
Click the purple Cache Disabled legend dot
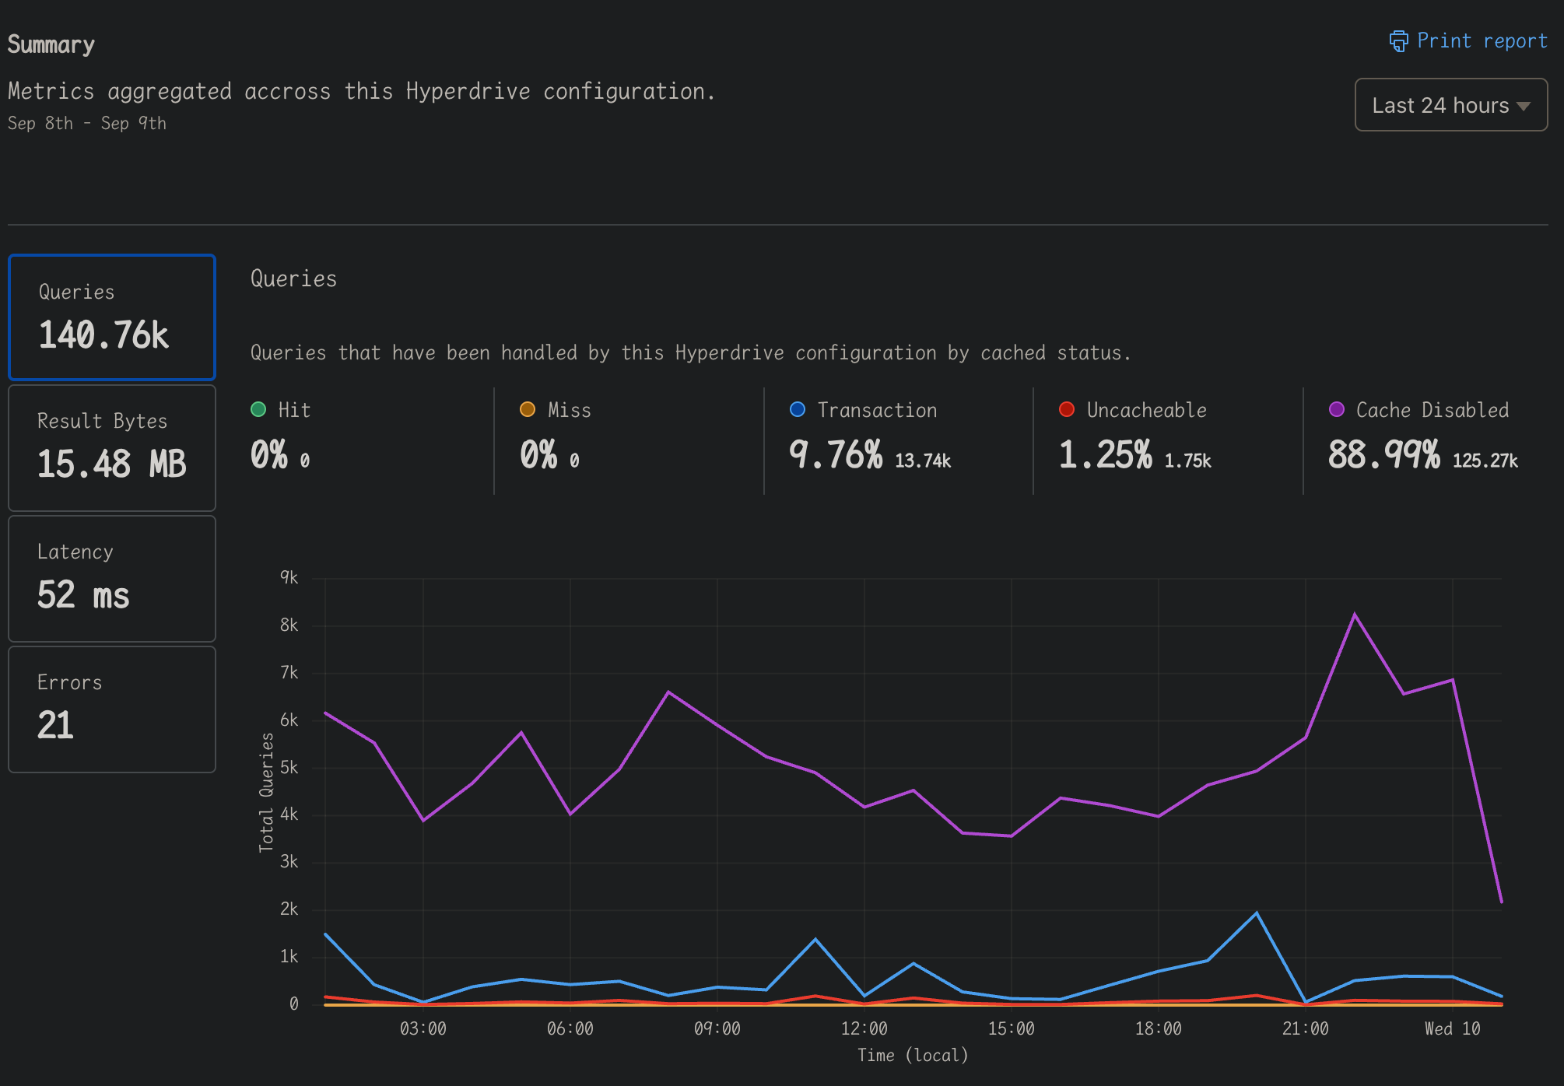pos(1337,409)
